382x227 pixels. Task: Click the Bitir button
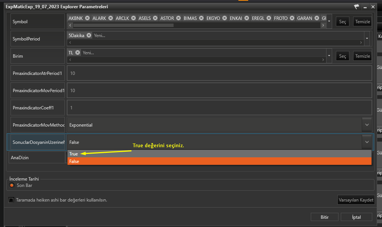[324, 217]
